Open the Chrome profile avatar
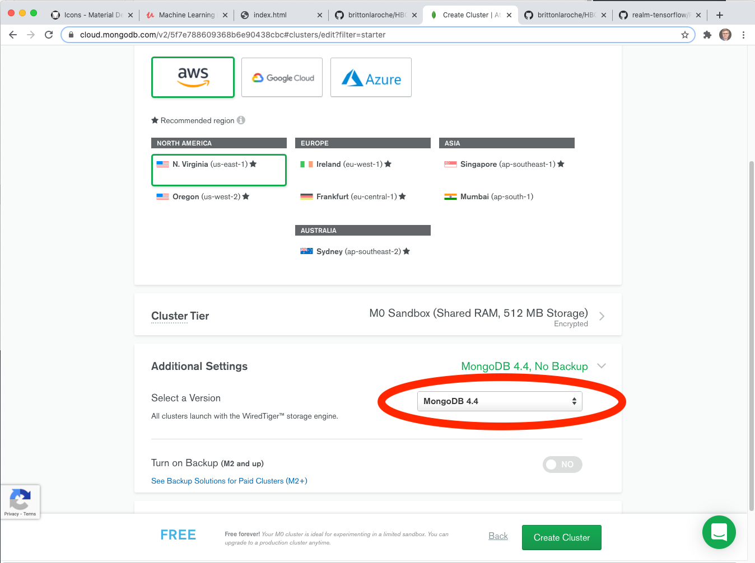The image size is (755, 563). pyautogui.click(x=725, y=35)
